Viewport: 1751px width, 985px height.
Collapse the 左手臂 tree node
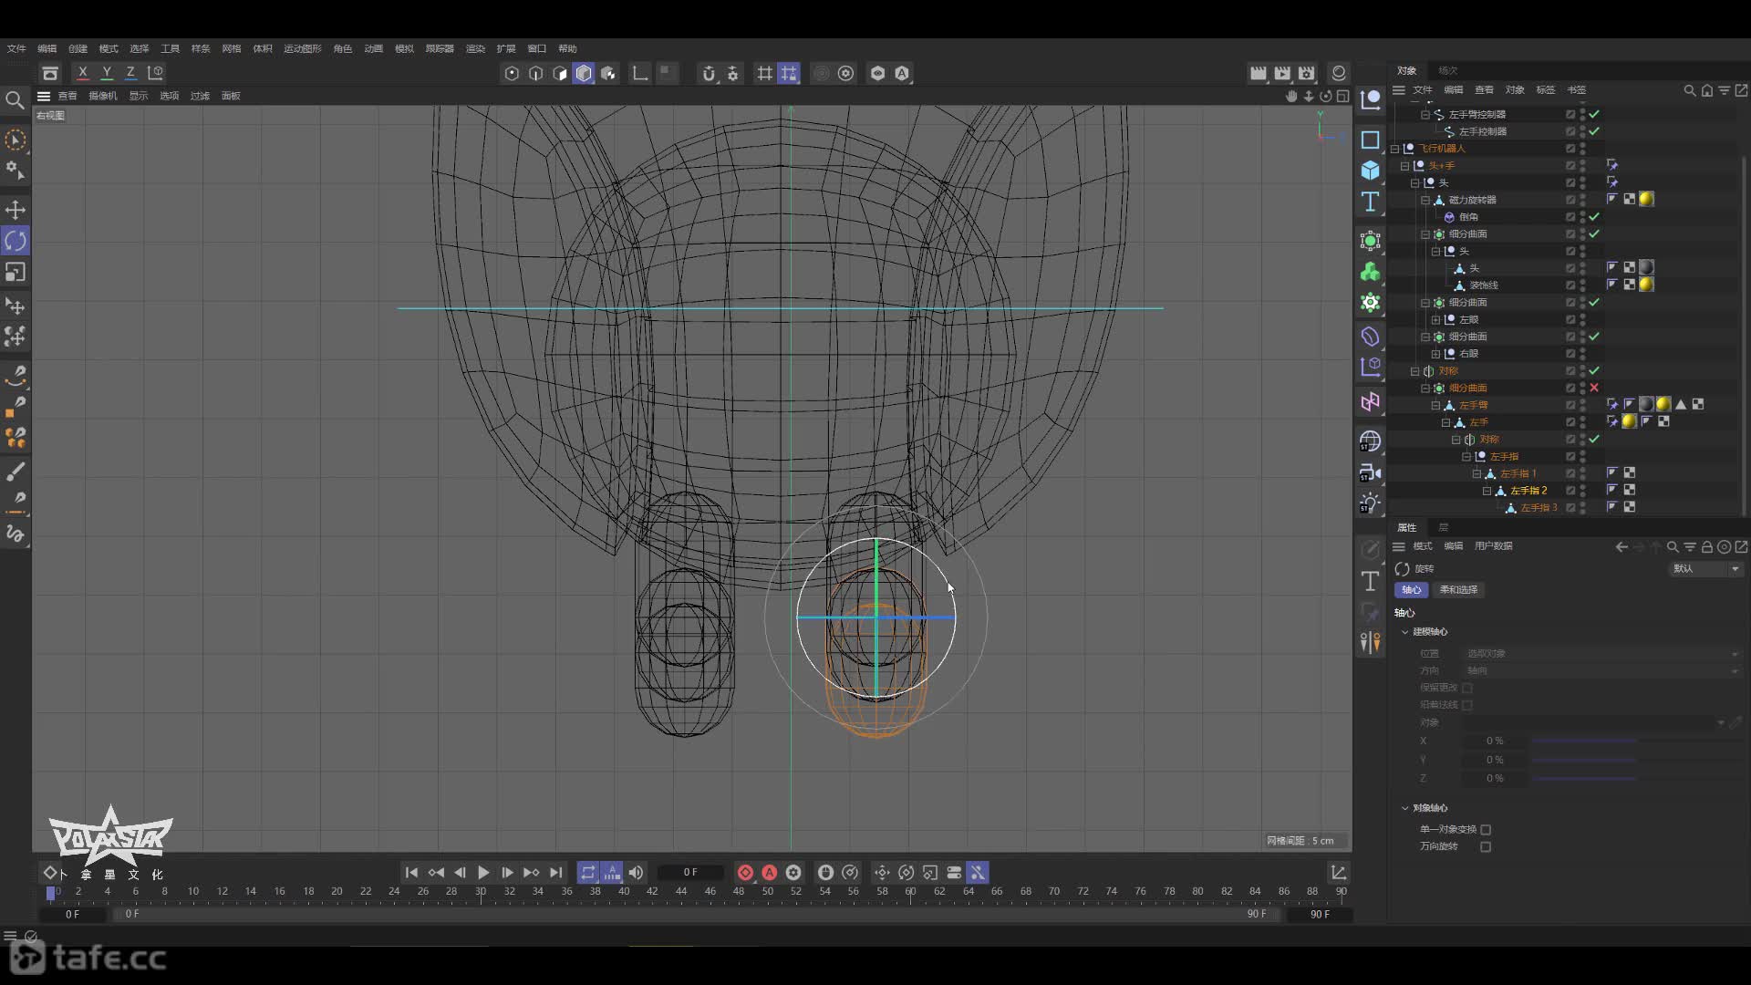[x=1435, y=405]
